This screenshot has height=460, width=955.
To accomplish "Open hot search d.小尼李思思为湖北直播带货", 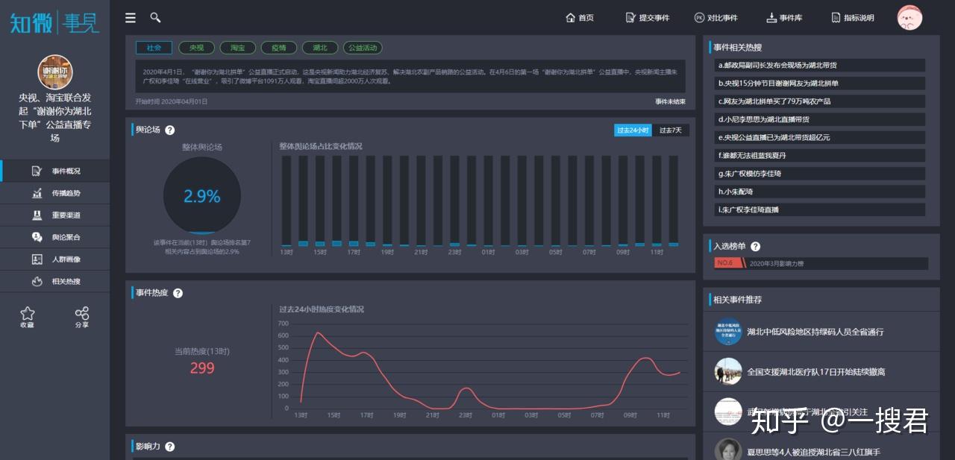I will [820, 119].
